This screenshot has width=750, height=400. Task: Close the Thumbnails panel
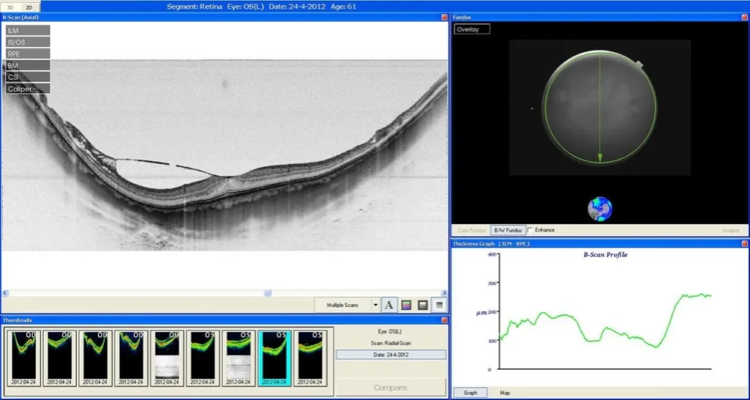coord(444,320)
